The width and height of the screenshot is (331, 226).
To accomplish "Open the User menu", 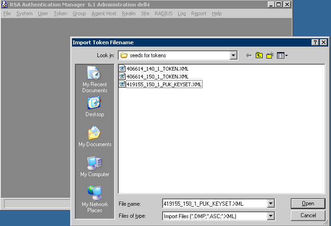I will 43,13.
